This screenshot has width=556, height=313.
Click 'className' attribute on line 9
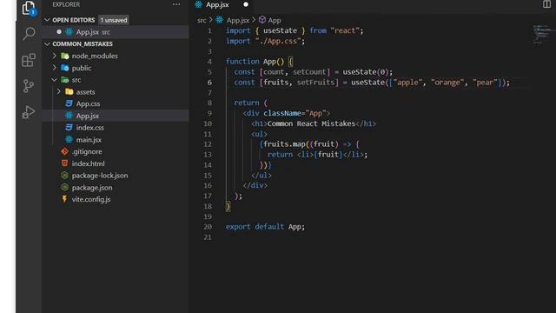click(x=281, y=113)
